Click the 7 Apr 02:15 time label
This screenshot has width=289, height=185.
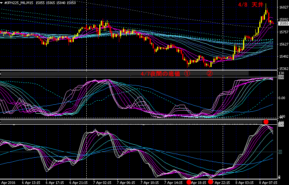102,183
